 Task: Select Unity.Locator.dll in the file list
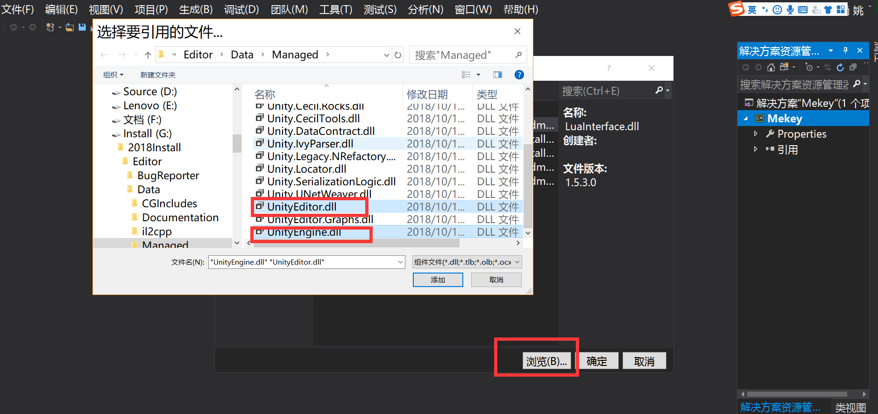306,169
